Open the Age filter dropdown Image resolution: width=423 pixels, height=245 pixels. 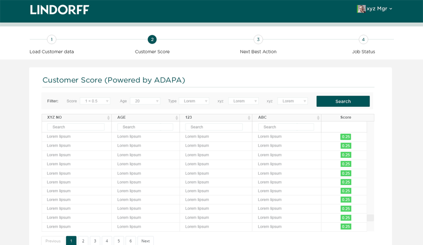pos(145,101)
